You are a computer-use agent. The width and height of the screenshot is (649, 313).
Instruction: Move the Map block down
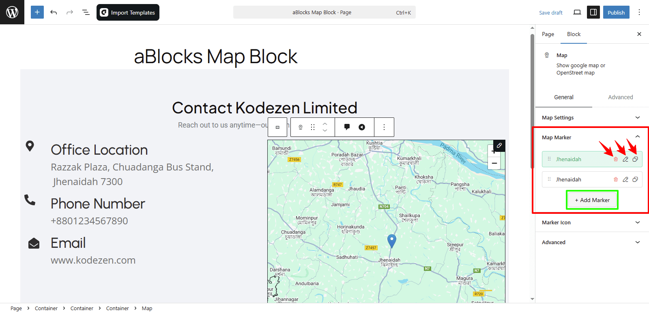click(325, 130)
